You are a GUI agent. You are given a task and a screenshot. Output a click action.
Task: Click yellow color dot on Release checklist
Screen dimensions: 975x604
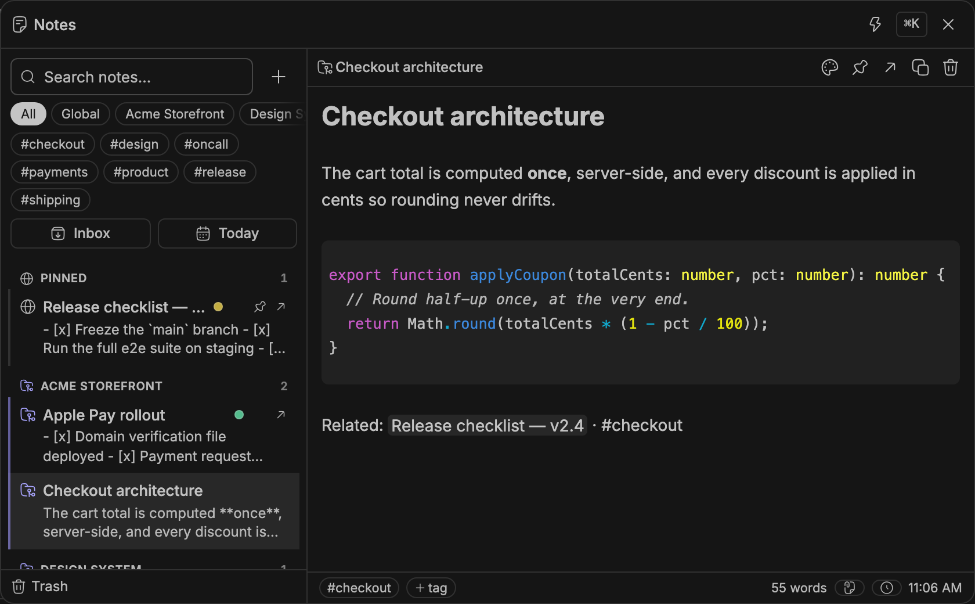tap(218, 307)
